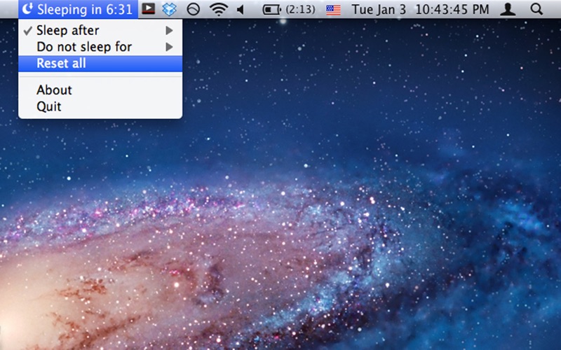Click the red play-button menu bar icon
Image resolution: width=561 pixels, height=350 pixels.
[x=148, y=10]
